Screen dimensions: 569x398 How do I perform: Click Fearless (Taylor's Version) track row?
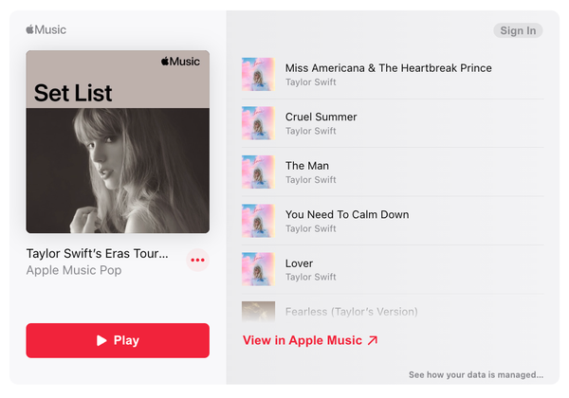click(x=351, y=311)
